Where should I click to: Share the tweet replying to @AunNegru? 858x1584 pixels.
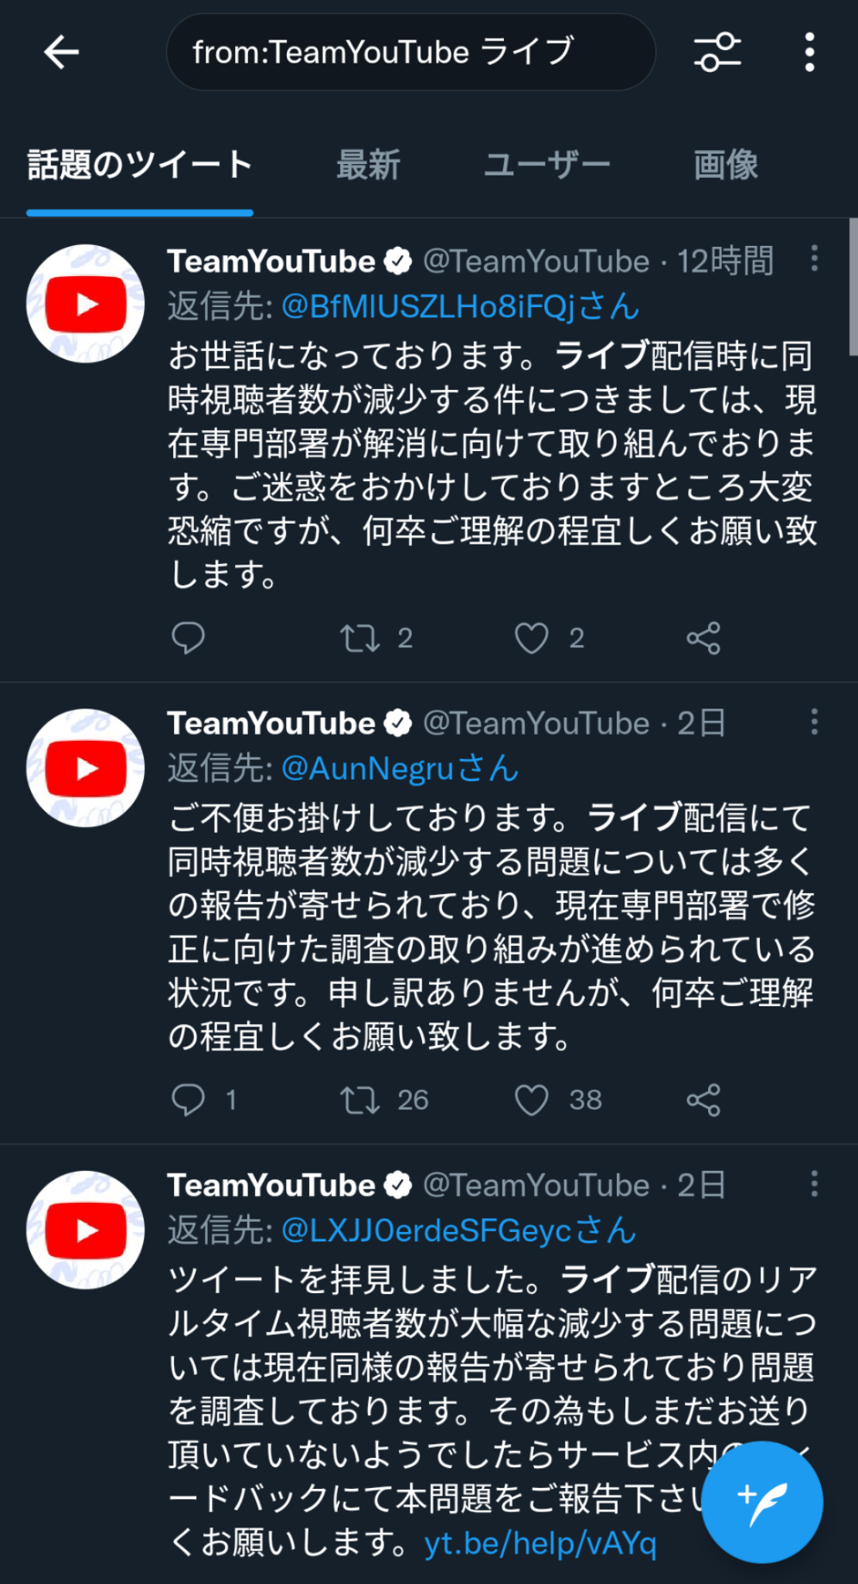click(703, 1100)
